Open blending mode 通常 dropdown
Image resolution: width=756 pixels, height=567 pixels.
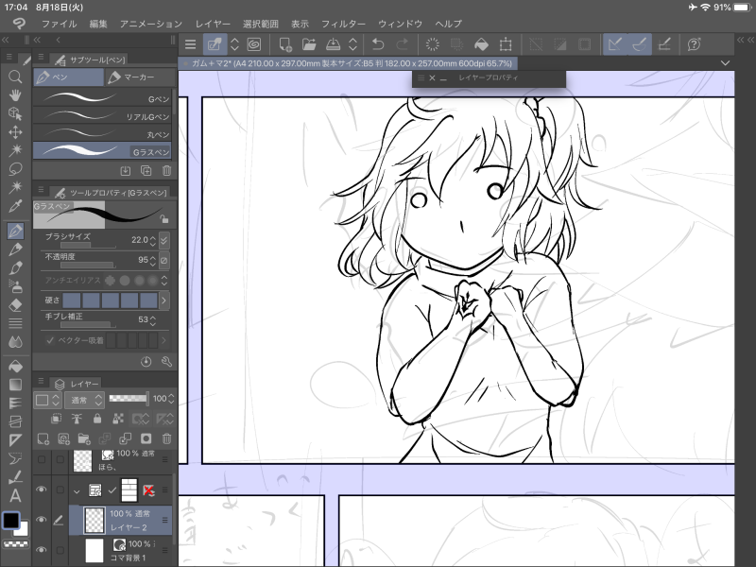[84, 399]
